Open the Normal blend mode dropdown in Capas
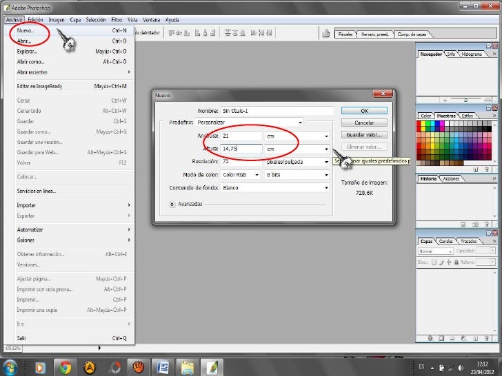The image size is (502, 376). [436, 251]
